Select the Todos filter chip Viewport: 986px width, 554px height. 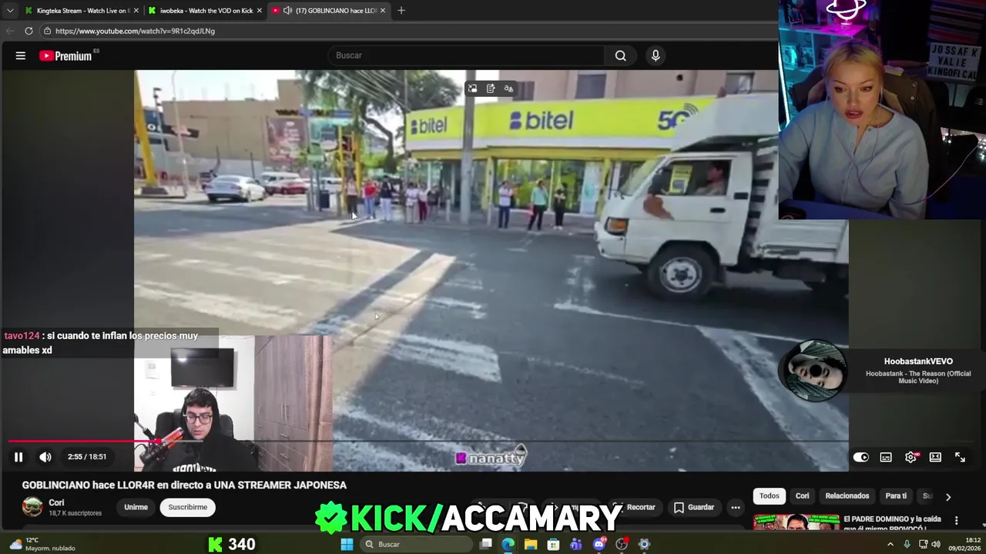(769, 496)
